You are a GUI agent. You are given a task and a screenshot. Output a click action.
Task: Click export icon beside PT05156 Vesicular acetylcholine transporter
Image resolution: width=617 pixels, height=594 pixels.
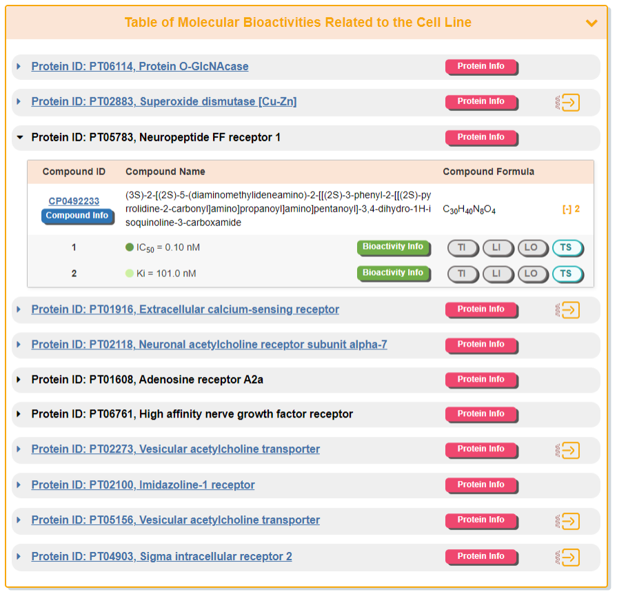pos(567,521)
